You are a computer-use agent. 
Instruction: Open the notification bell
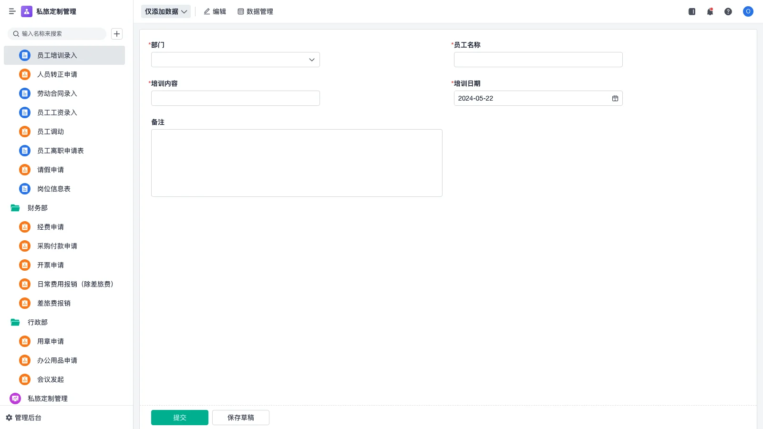[x=710, y=11]
